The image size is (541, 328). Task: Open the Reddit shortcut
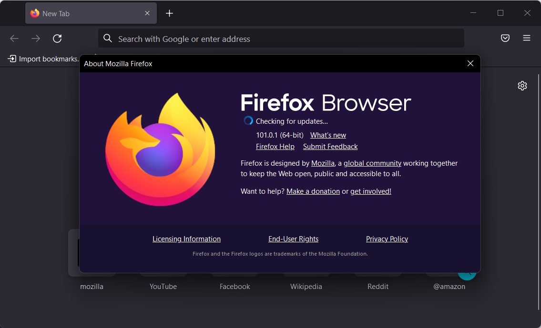point(378,286)
